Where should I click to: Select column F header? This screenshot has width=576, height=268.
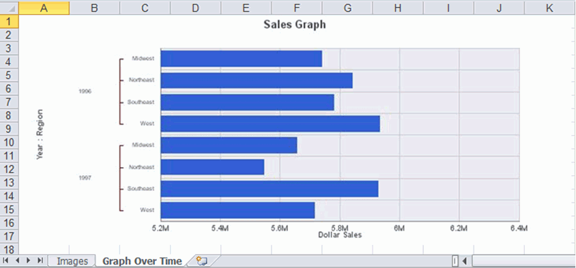coord(297,8)
